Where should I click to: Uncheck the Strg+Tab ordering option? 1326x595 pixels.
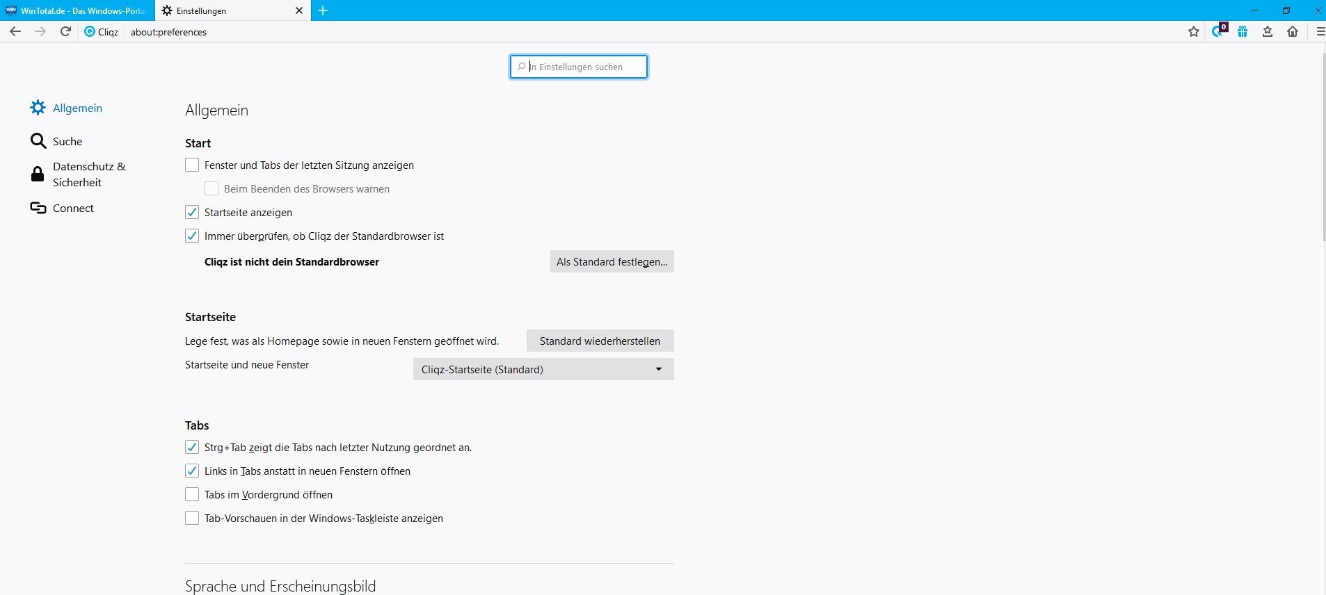192,447
